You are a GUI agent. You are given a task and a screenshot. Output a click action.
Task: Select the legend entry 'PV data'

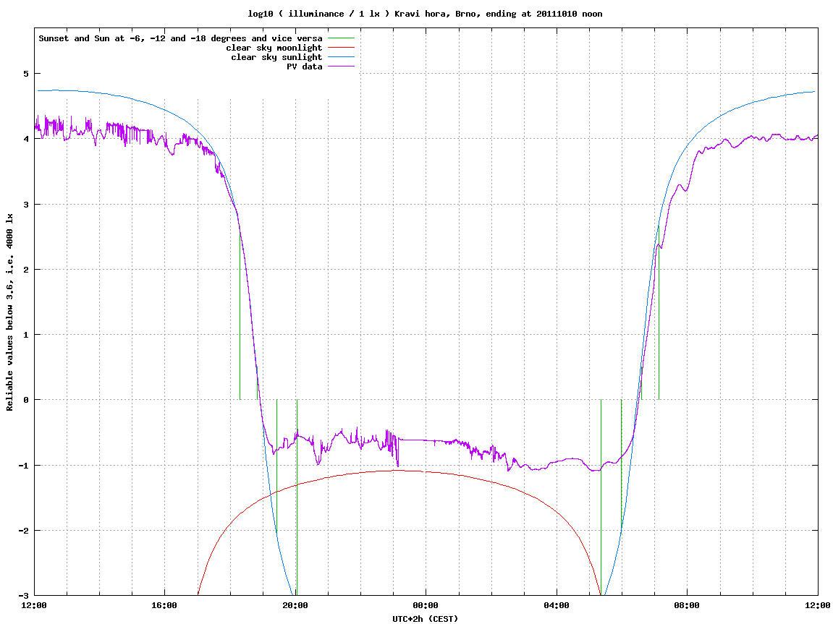305,67
